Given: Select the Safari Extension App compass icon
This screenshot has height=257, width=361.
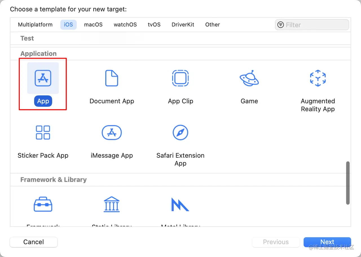Looking at the screenshot, I should (x=180, y=133).
